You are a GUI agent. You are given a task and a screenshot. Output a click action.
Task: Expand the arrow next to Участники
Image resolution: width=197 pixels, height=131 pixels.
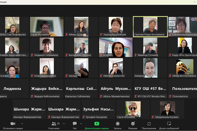point(64,124)
